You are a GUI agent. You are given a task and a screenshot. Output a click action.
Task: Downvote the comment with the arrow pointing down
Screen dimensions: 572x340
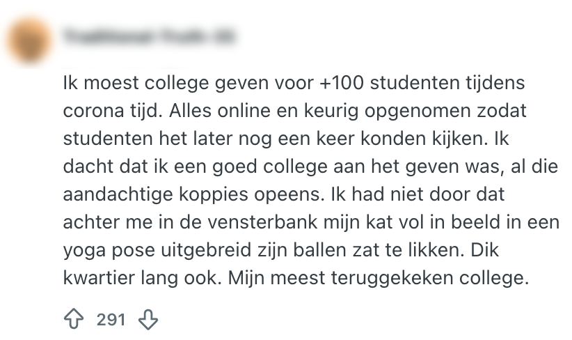(148, 320)
